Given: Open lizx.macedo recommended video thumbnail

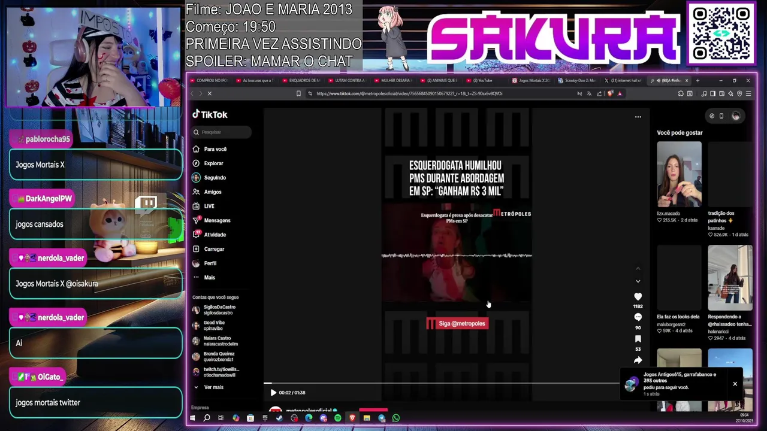Looking at the screenshot, I should [x=679, y=174].
